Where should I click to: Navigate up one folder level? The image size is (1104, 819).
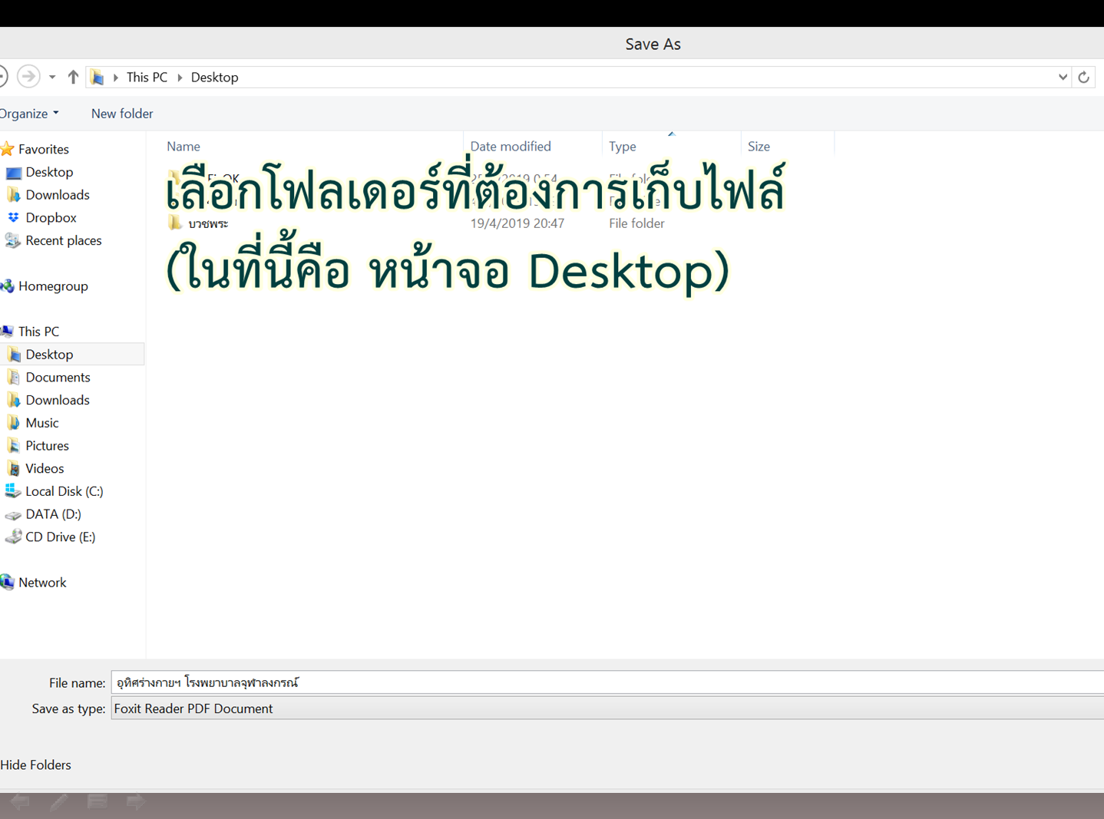[x=73, y=77]
